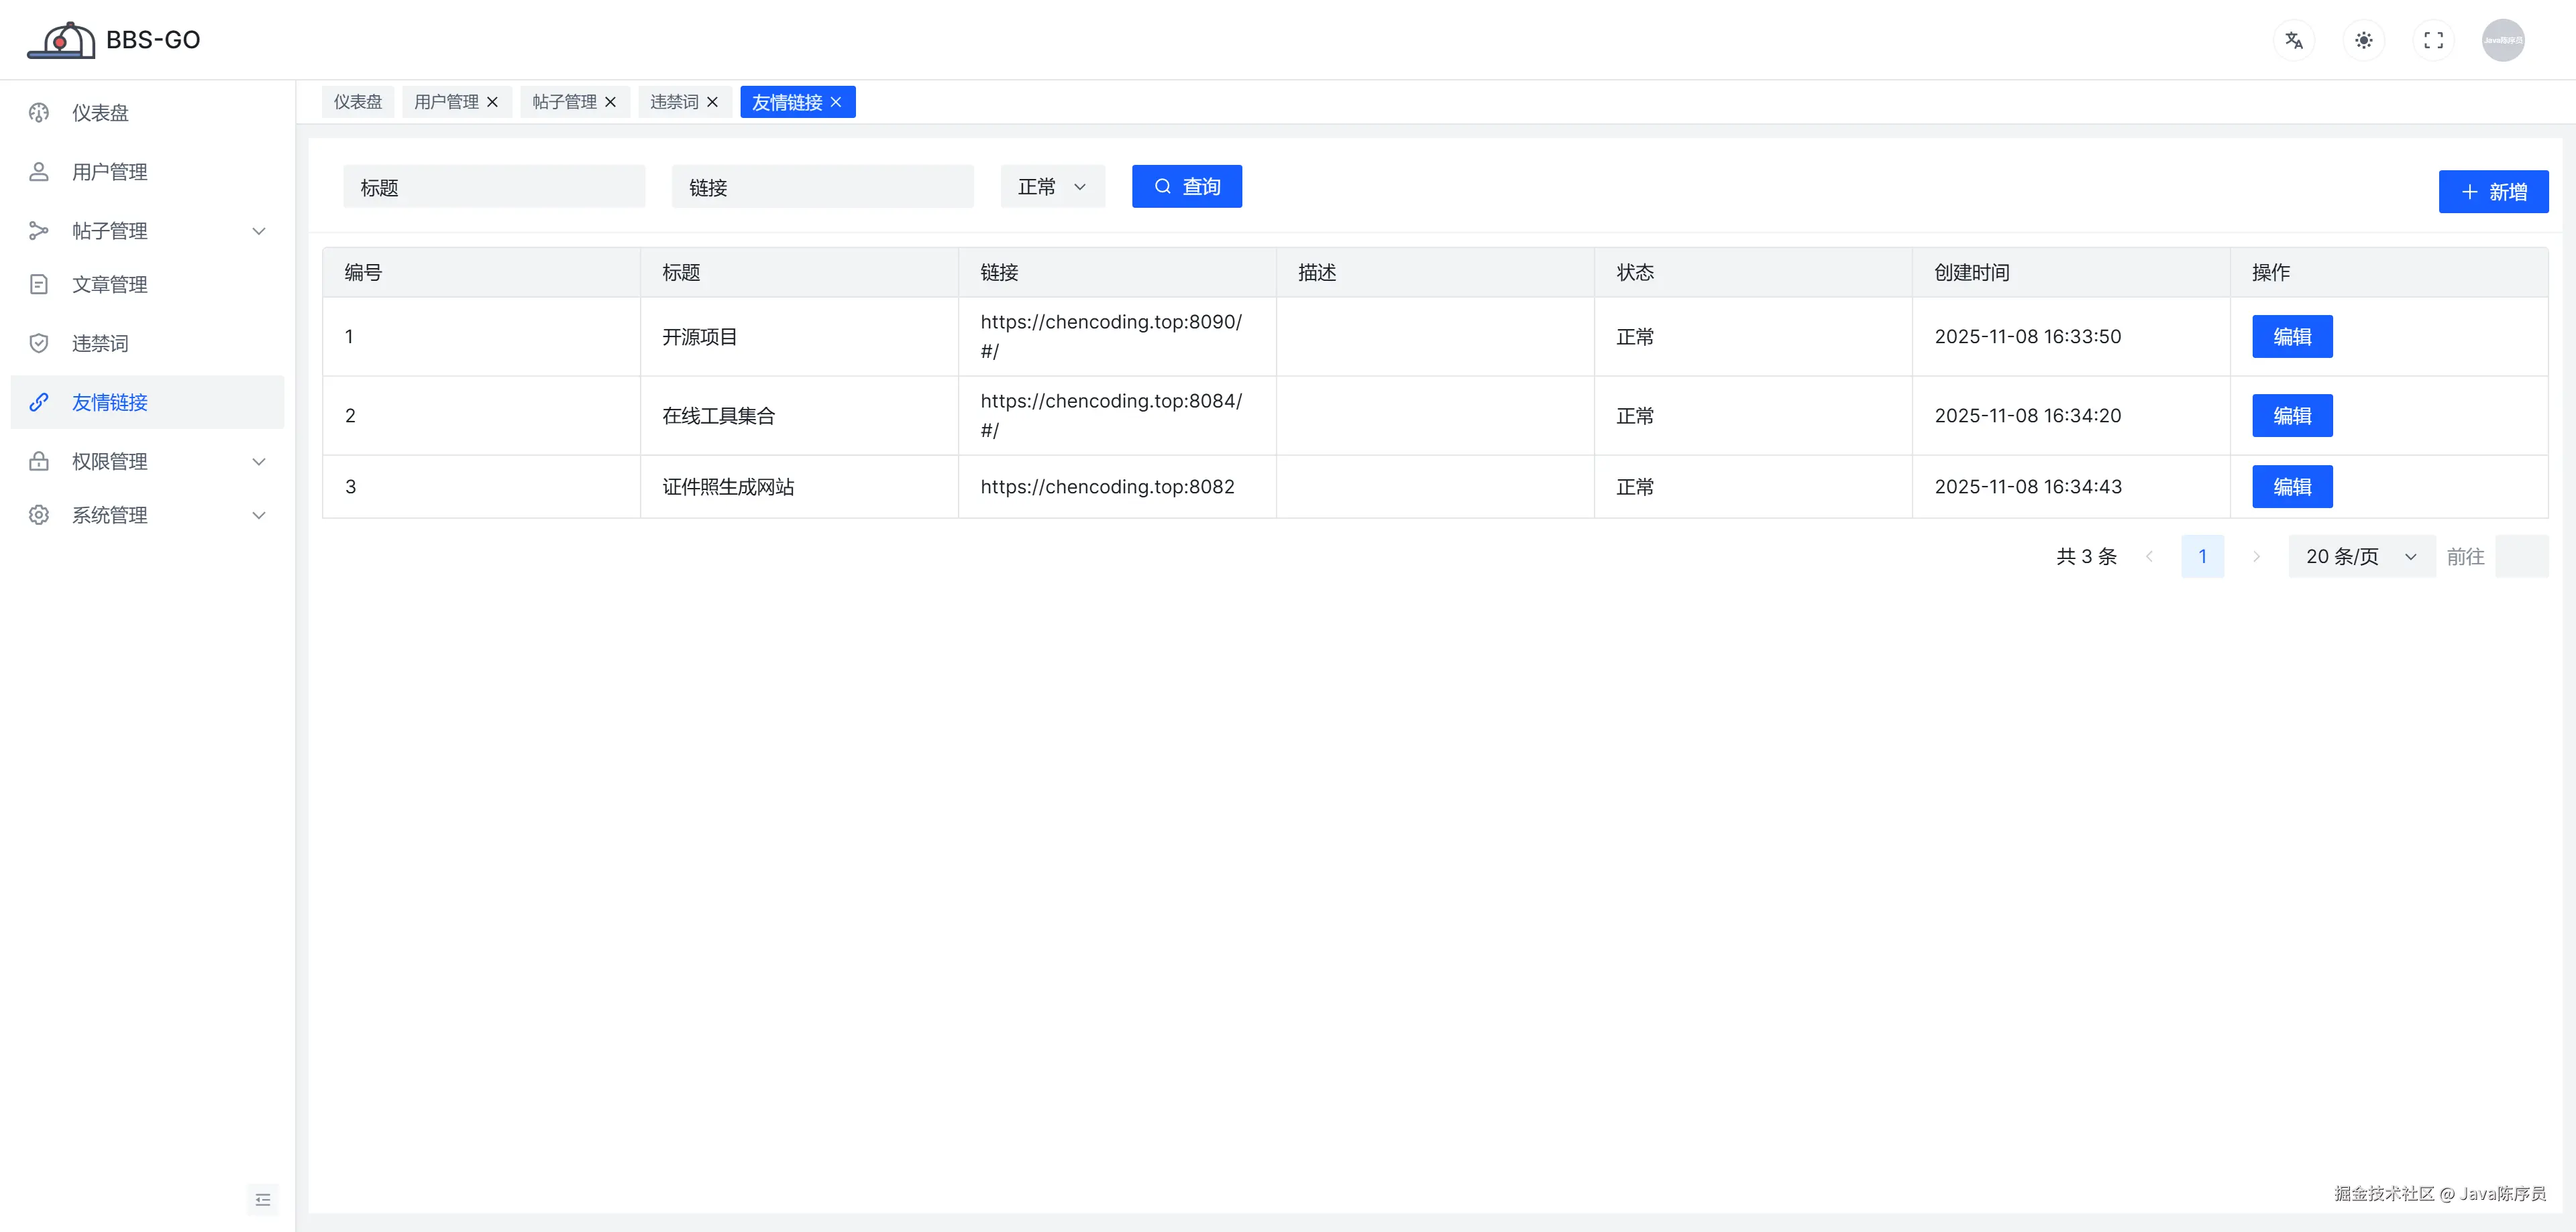
Task: Open 违禁词 in the sidebar
Action: pos(100,344)
